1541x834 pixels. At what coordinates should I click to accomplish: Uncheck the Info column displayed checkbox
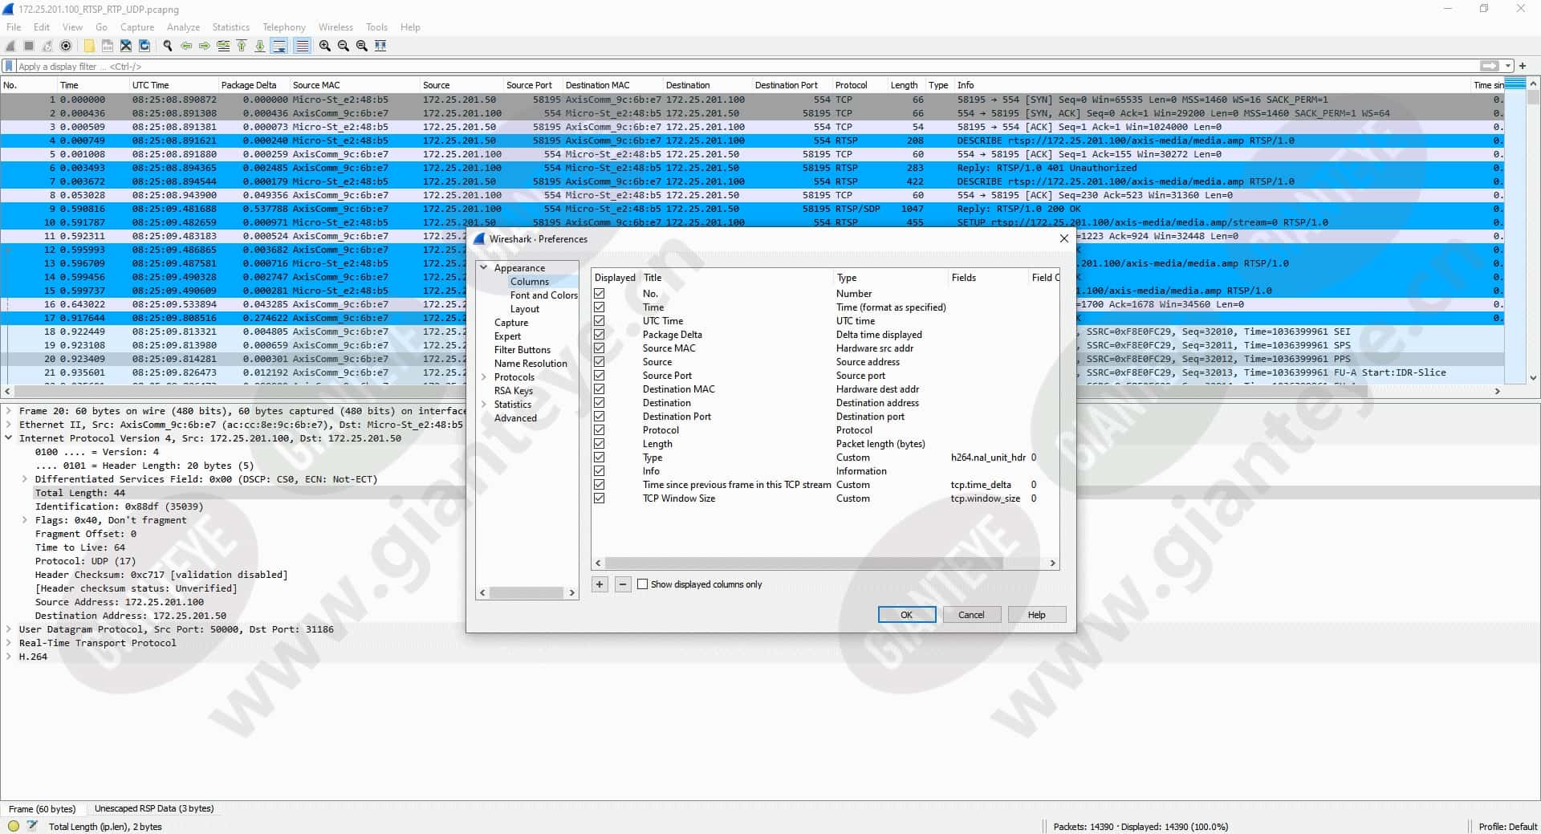[600, 471]
